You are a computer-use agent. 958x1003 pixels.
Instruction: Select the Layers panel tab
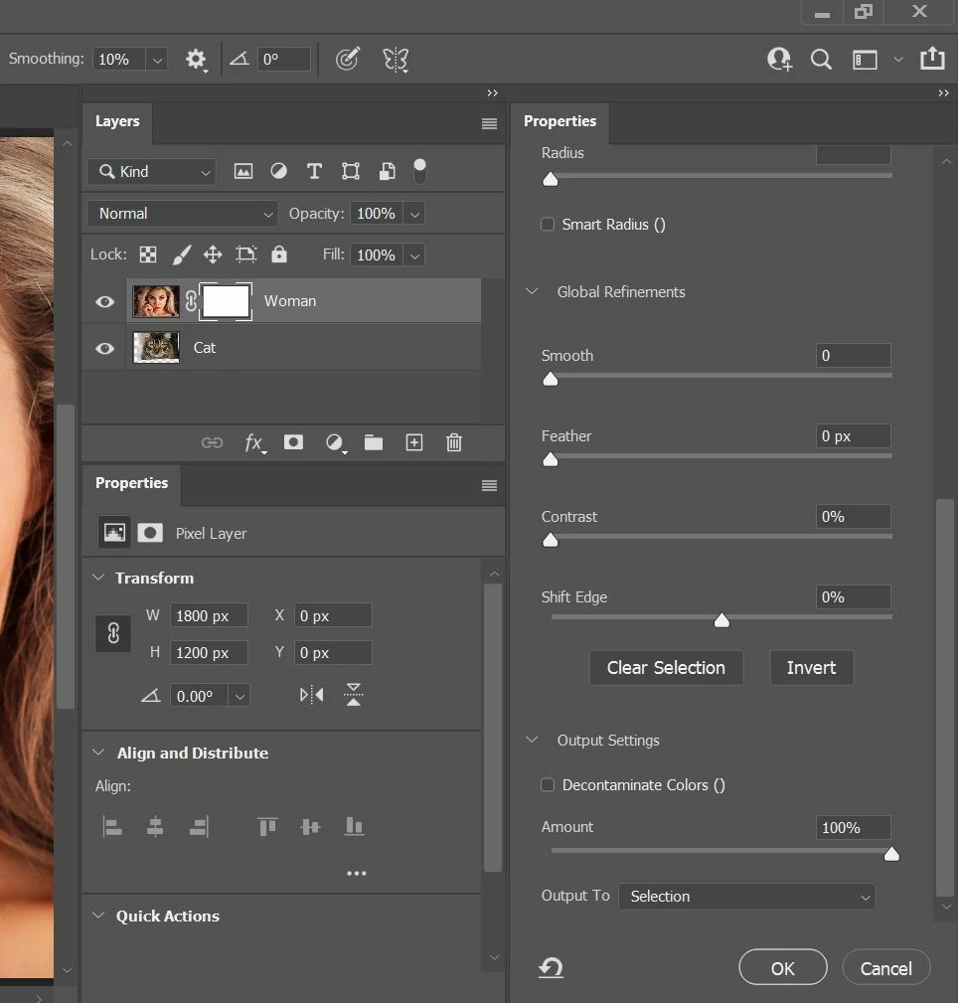click(x=117, y=121)
